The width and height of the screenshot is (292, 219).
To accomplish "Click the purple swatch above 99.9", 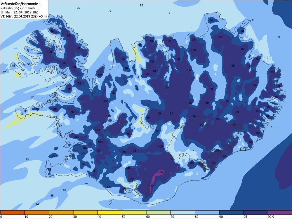I will (x=280, y=213).
